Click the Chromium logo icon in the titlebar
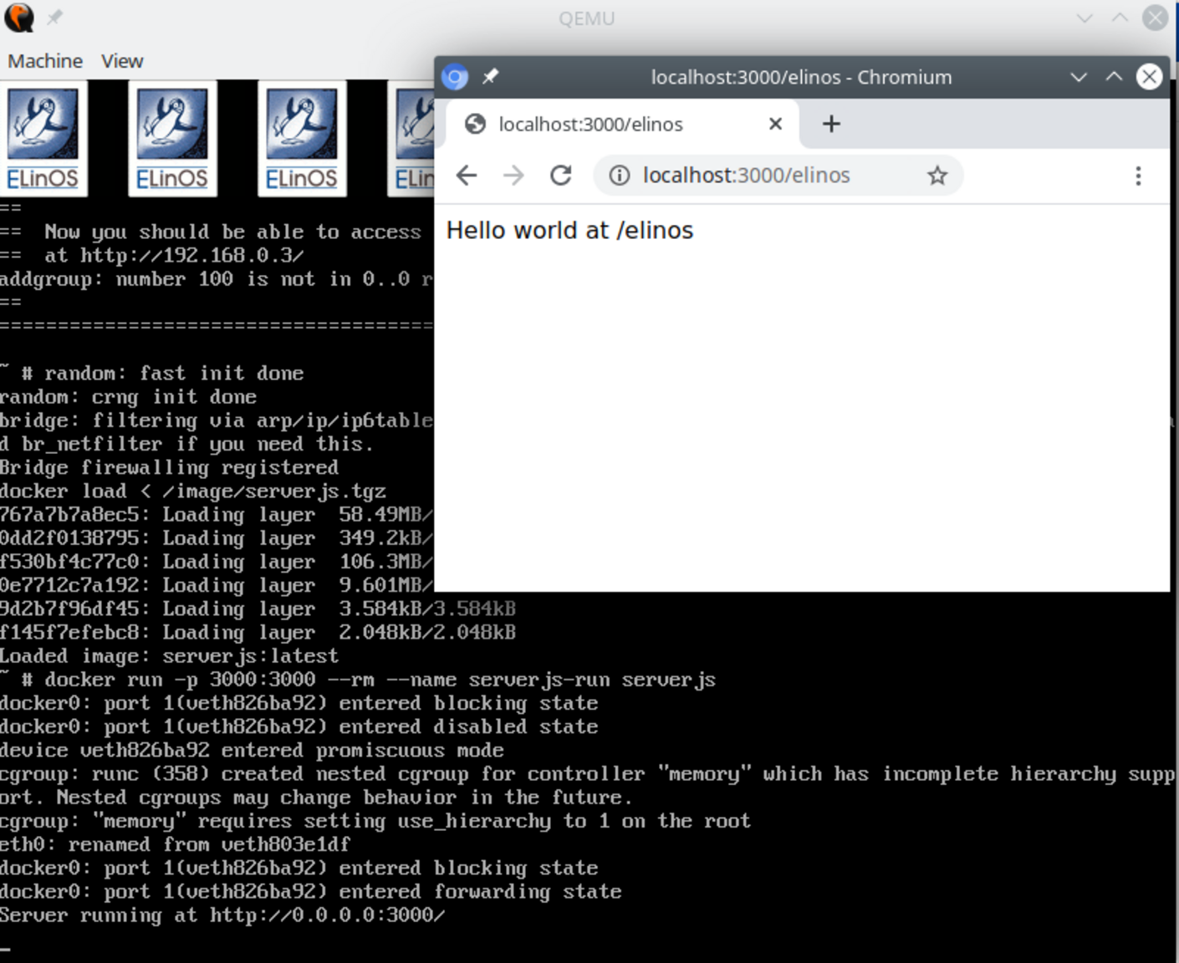The height and width of the screenshot is (963, 1179). point(454,77)
